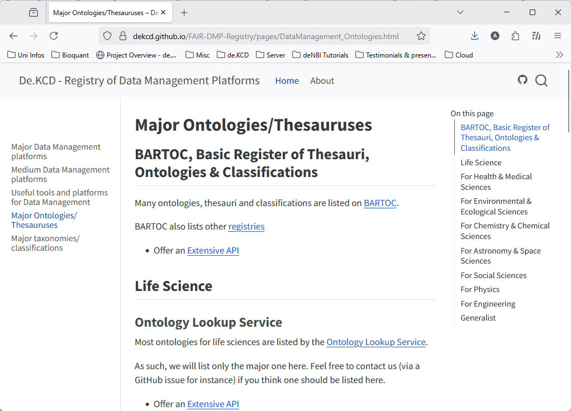The image size is (571, 411).
Task: Navigate back with the back arrow
Action: click(13, 35)
